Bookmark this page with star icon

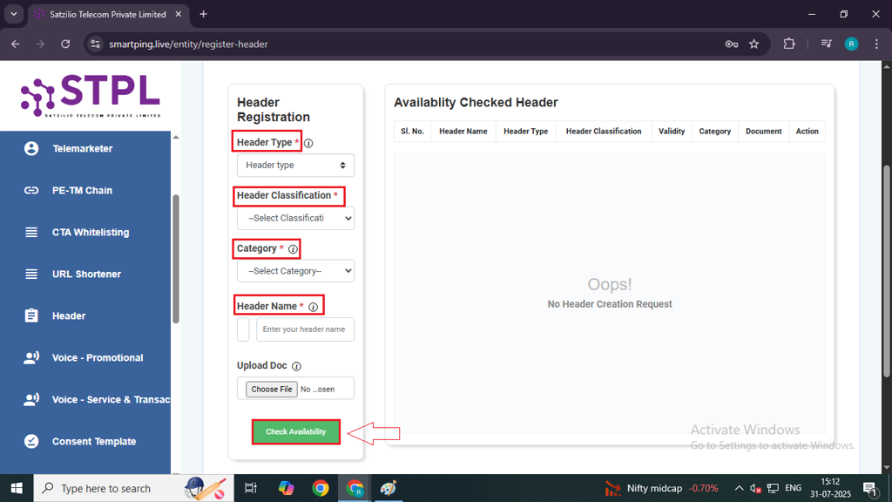point(754,44)
